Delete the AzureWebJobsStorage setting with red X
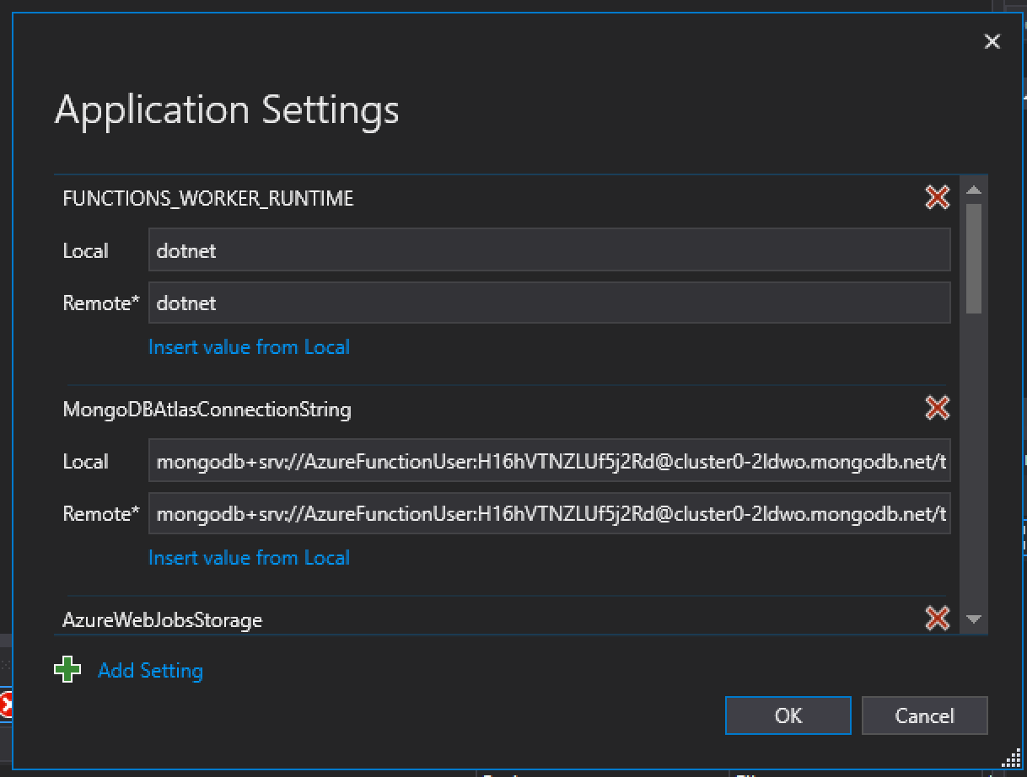The image size is (1027, 777). pos(937,619)
